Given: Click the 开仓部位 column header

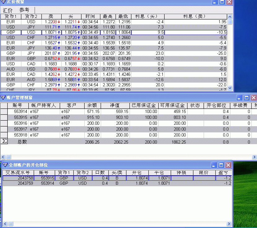Looking at the screenshot, I should [217, 105].
